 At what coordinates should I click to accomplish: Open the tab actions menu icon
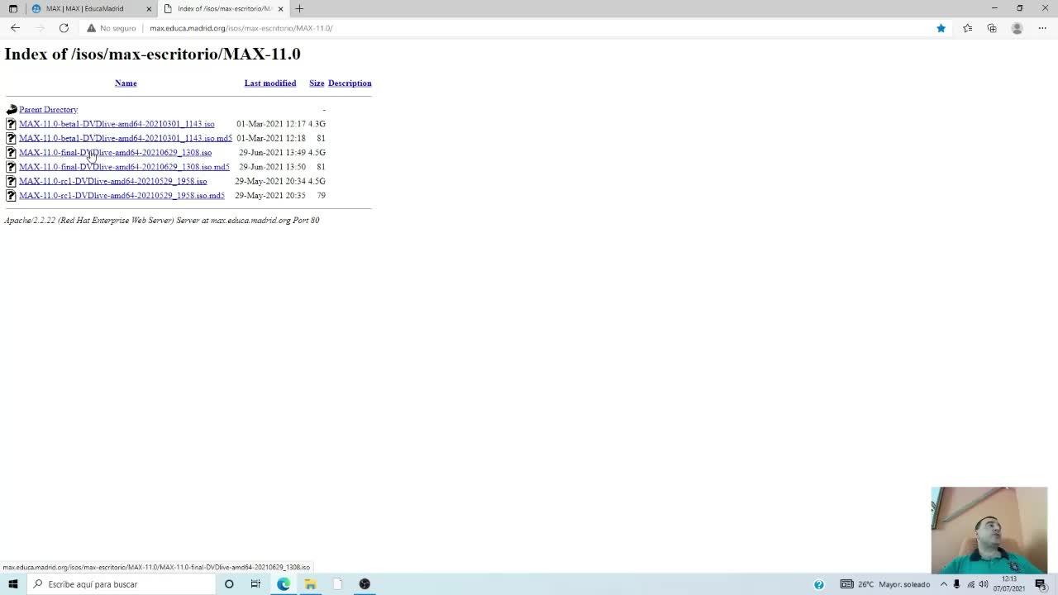12,8
